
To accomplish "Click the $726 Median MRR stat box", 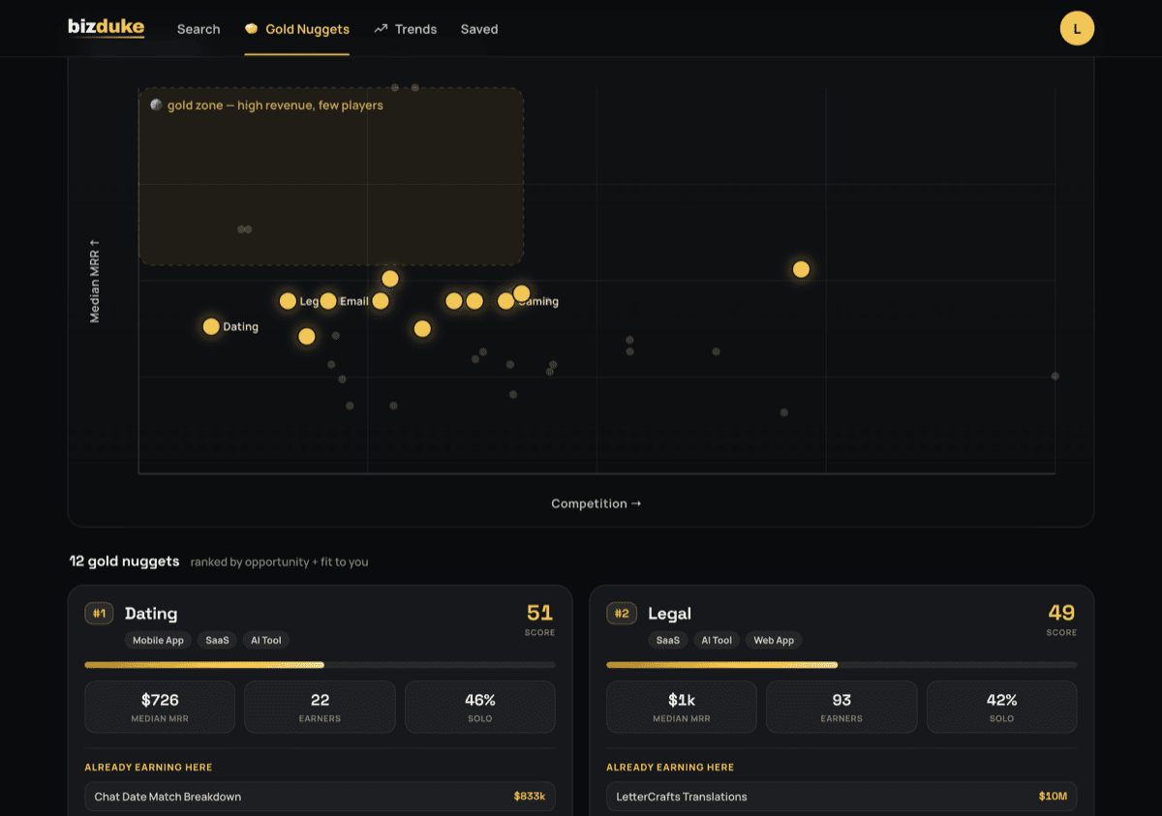I will (x=160, y=707).
